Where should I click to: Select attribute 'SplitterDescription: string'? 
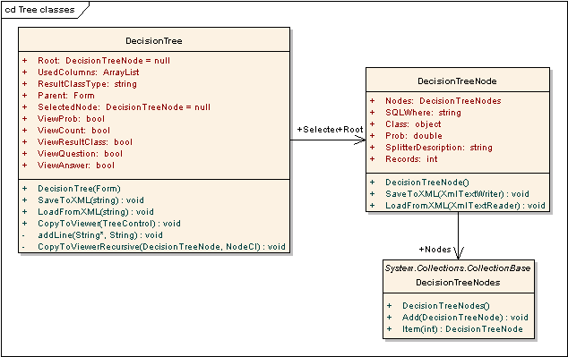[439, 148]
